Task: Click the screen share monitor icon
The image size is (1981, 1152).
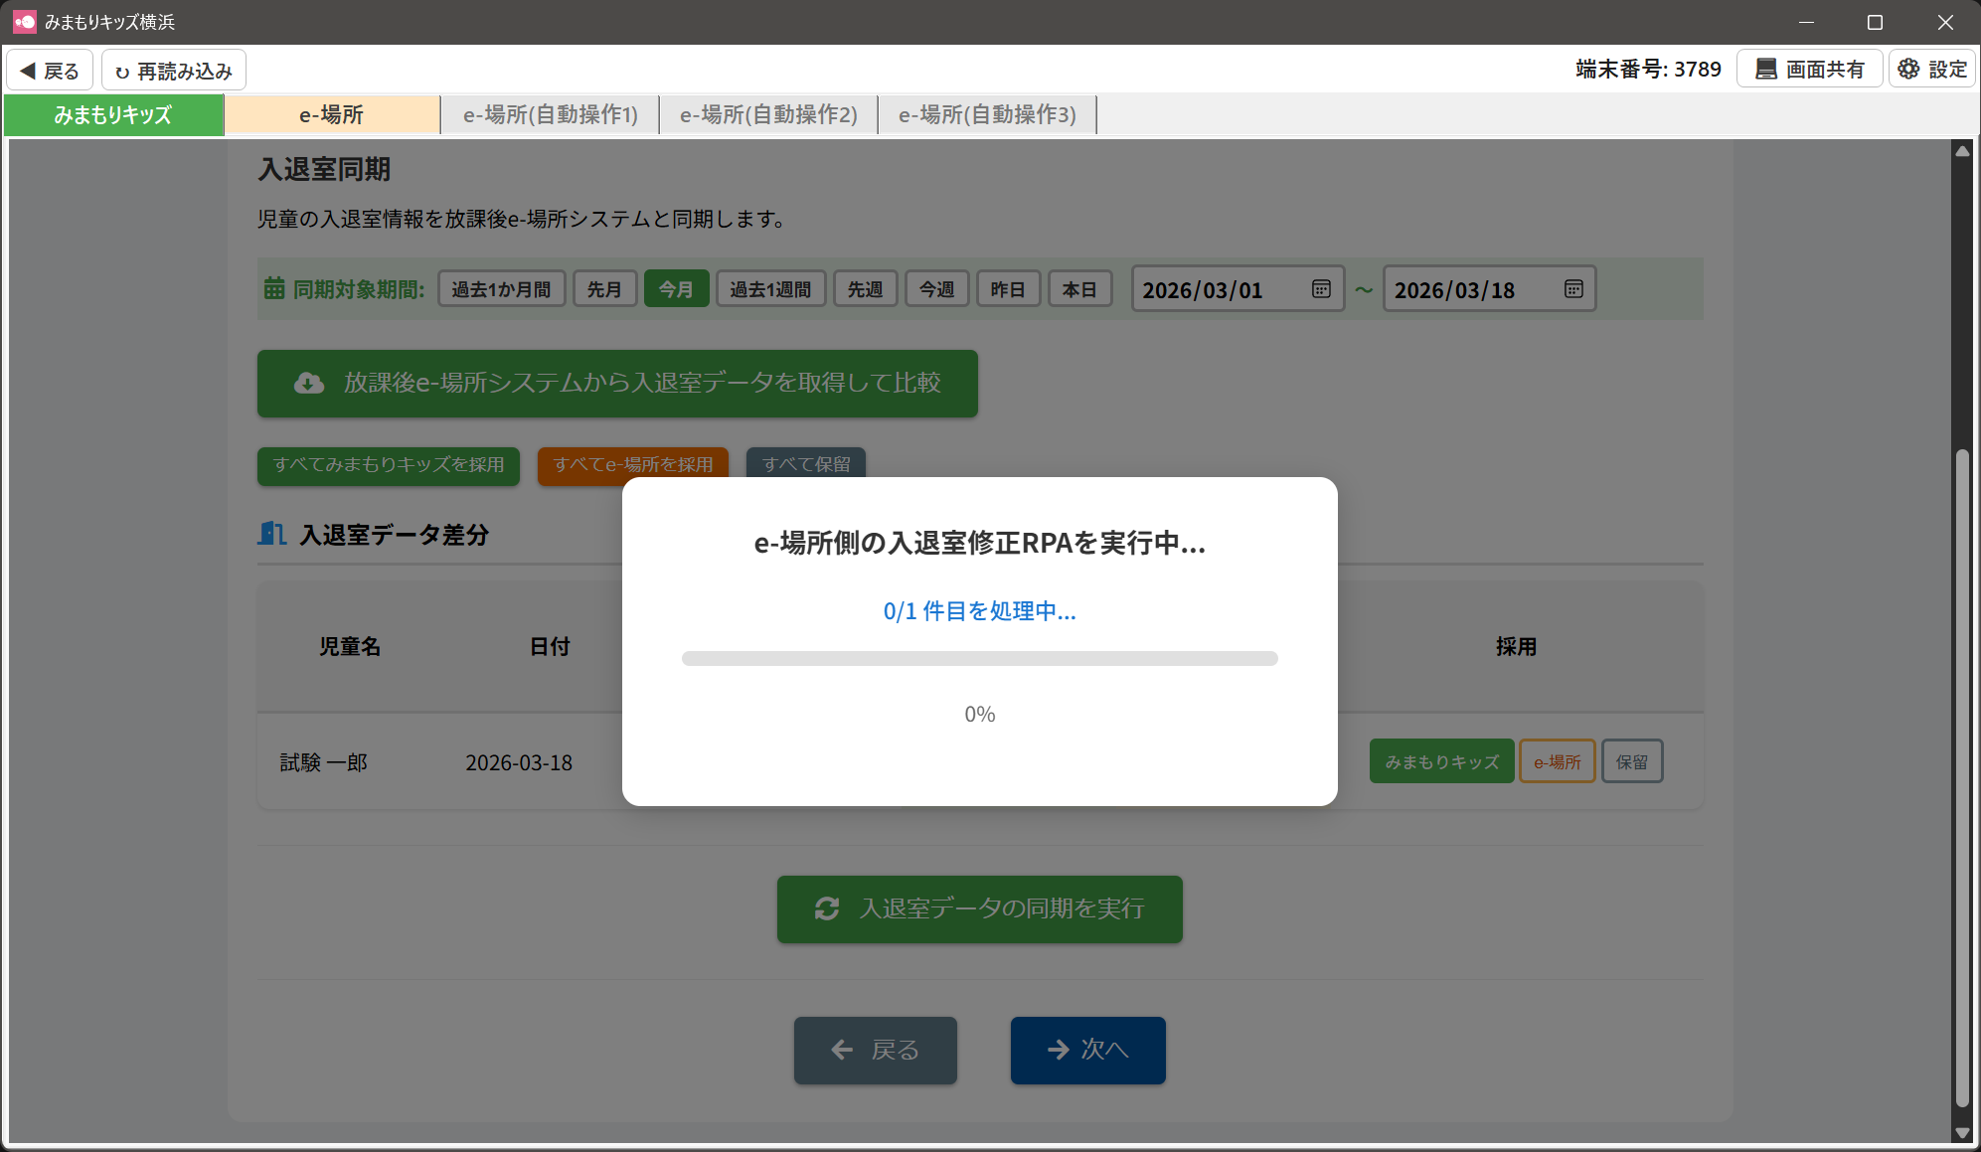Action: (1765, 70)
